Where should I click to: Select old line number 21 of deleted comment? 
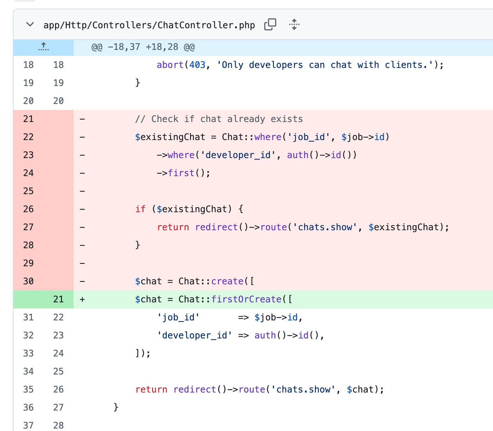[28, 119]
